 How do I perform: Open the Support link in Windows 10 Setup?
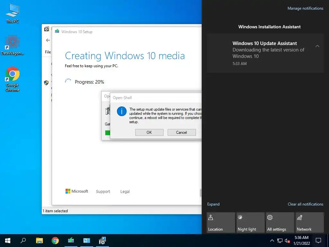coord(103,192)
